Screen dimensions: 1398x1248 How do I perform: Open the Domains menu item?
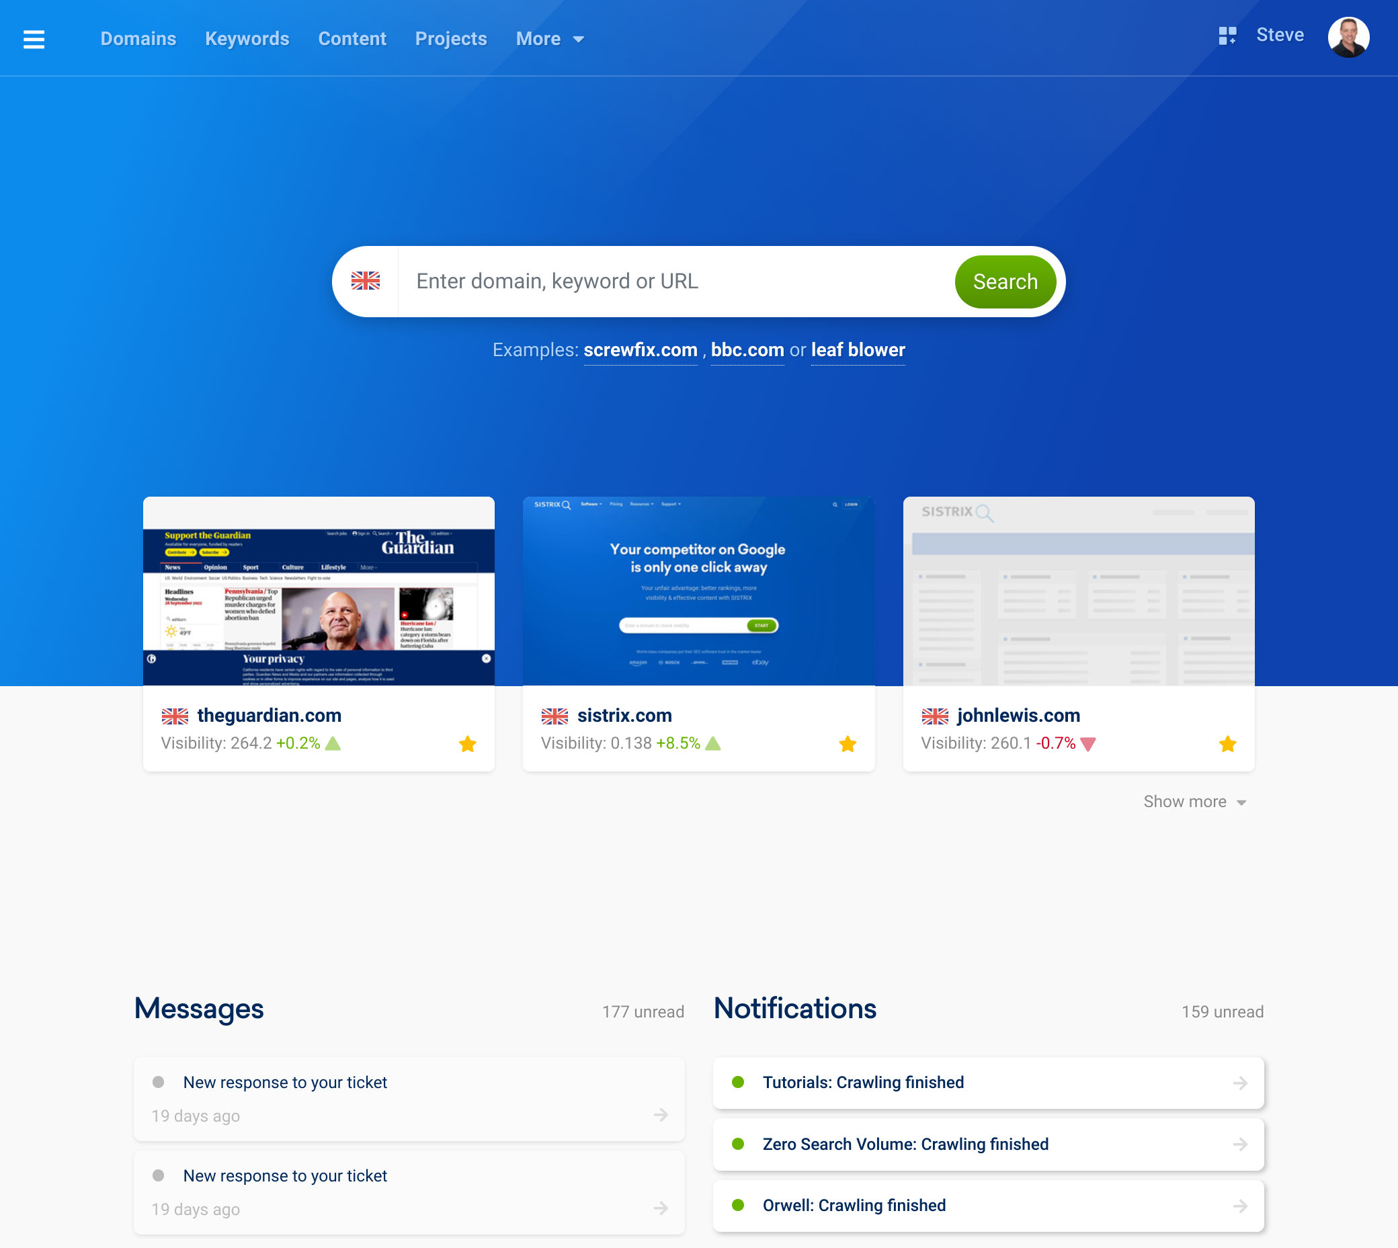click(x=136, y=38)
